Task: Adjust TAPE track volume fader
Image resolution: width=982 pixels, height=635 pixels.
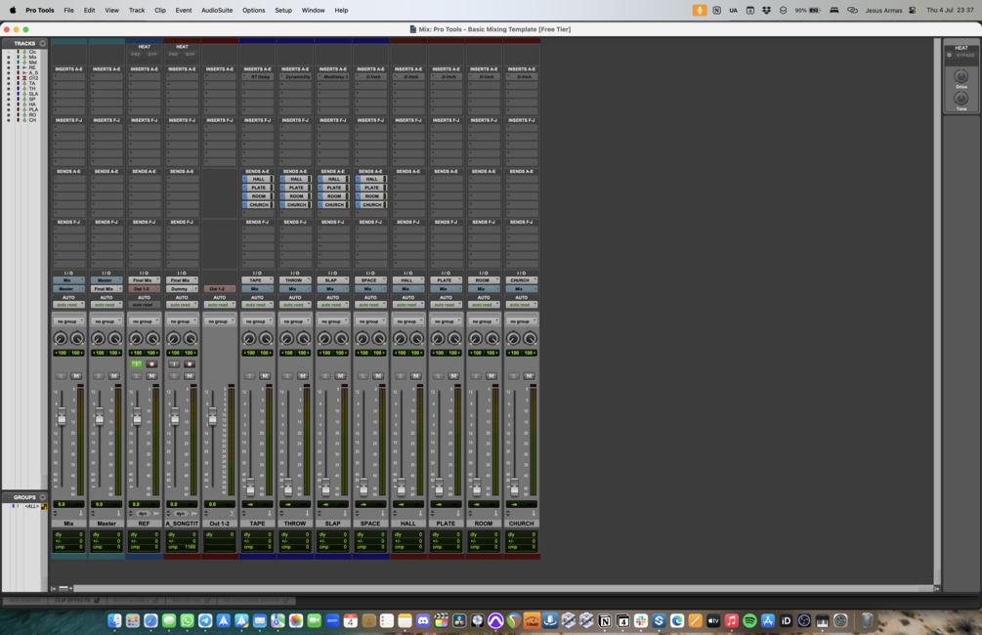Action: tap(250, 487)
